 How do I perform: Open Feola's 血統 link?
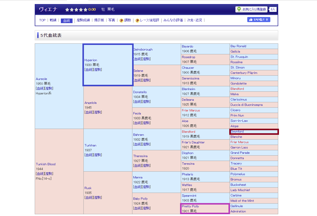[x=138, y=123]
